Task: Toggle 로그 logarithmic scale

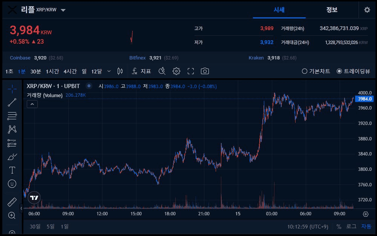Action: click(x=351, y=226)
